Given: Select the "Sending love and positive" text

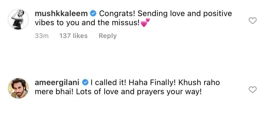Looking at the screenshot, I should click(x=184, y=13).
